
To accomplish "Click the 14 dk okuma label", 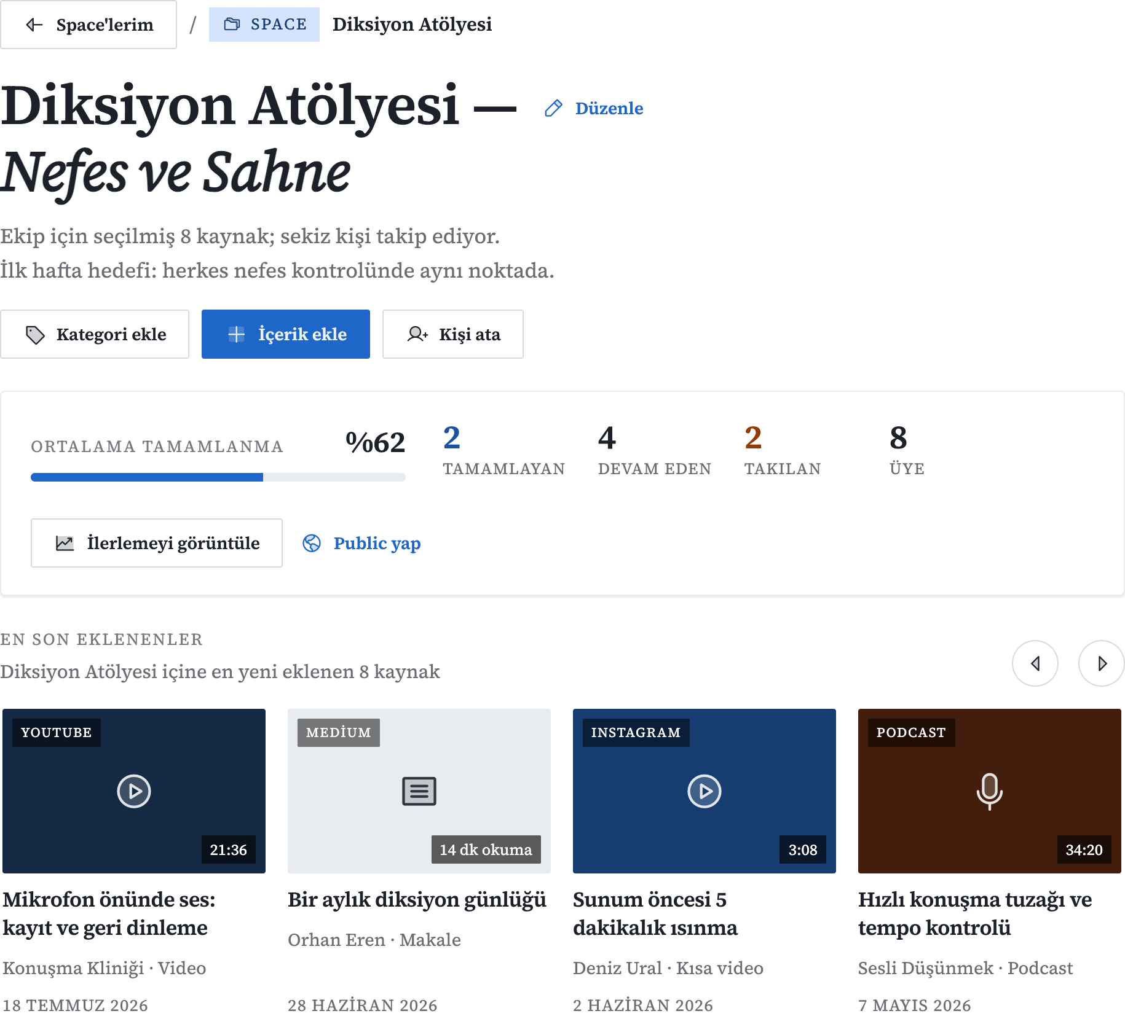I will tap(486, 849).
